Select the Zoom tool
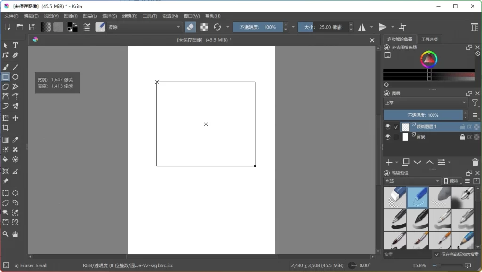This screenshot has height=272, width=482. 6,234
